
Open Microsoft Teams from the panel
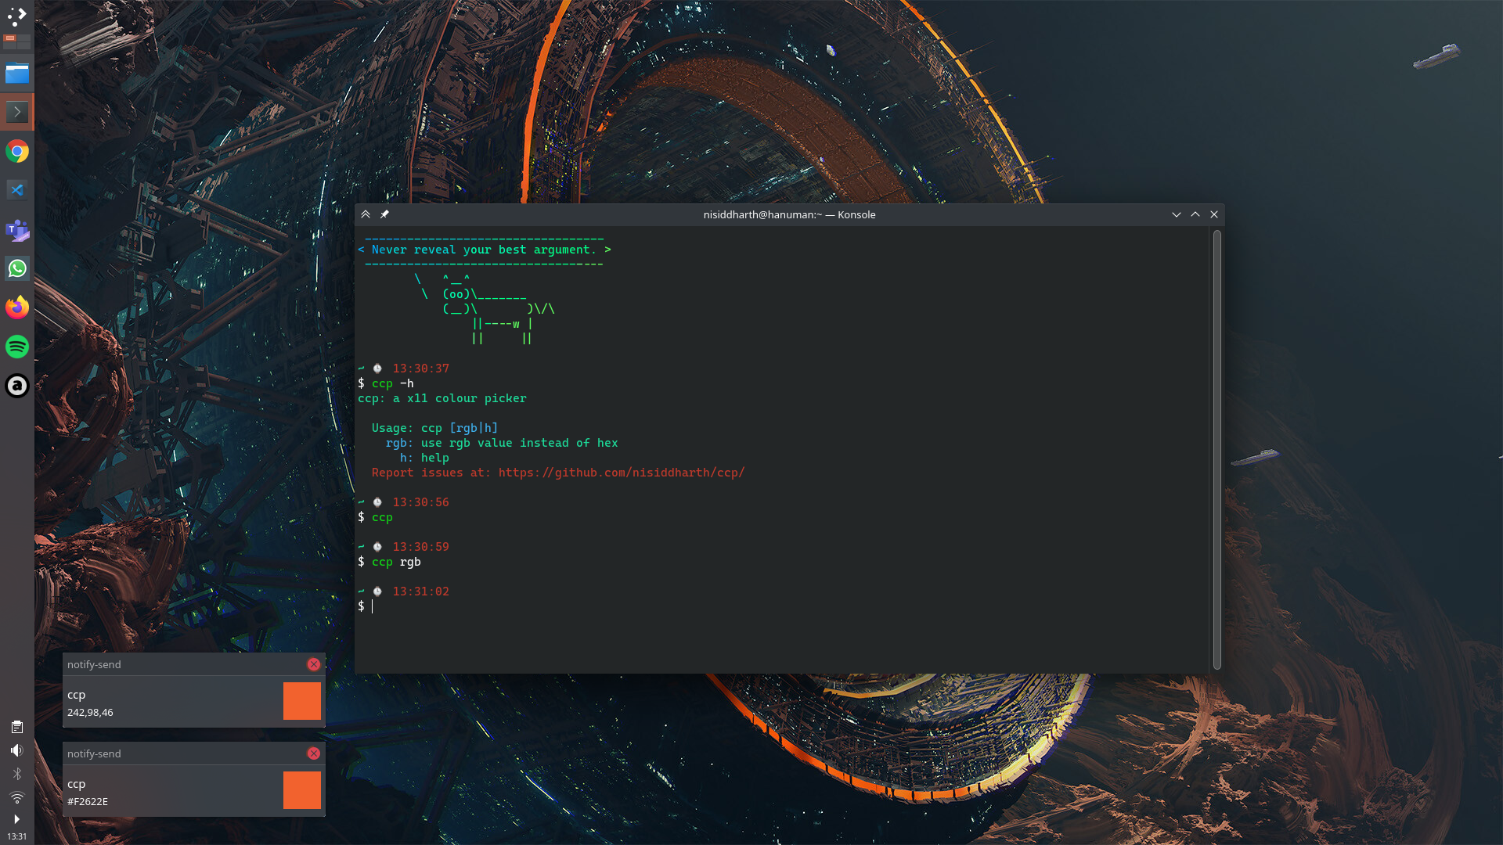[x=16, y=229]
